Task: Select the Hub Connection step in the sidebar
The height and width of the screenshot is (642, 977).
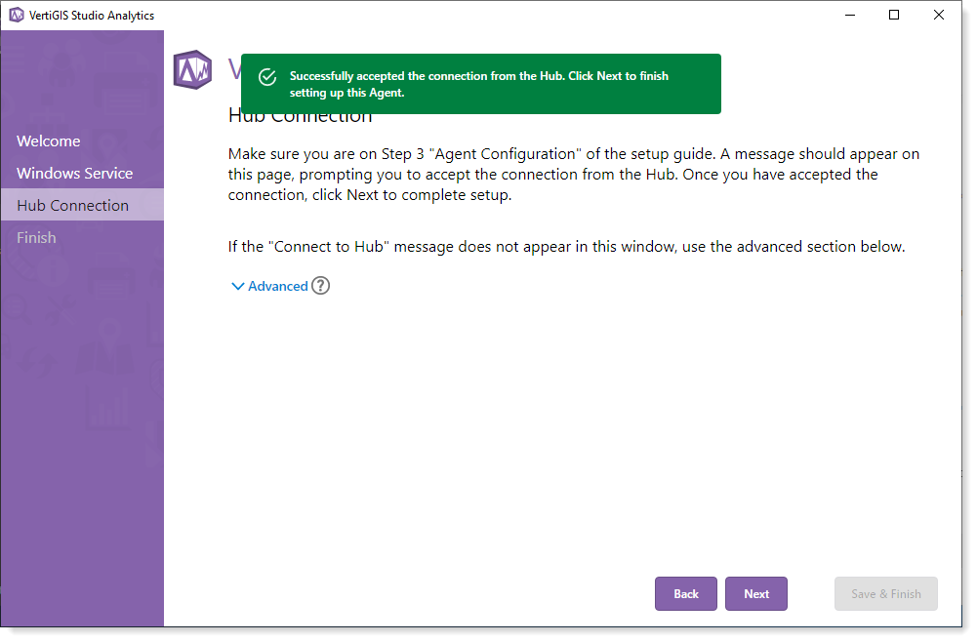Action: [x=72, y=206]
